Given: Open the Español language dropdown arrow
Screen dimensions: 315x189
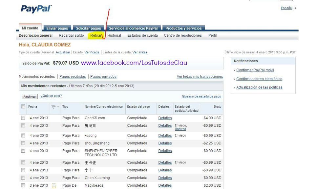Looking at the screenshot, I should [295, 8].
